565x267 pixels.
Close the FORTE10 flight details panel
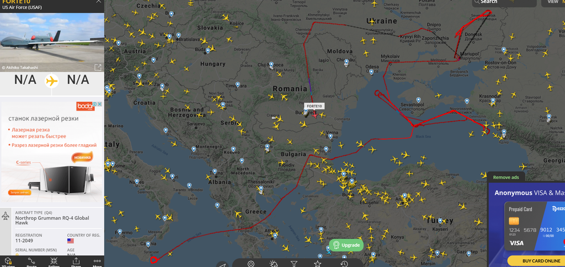click(98, 2)
